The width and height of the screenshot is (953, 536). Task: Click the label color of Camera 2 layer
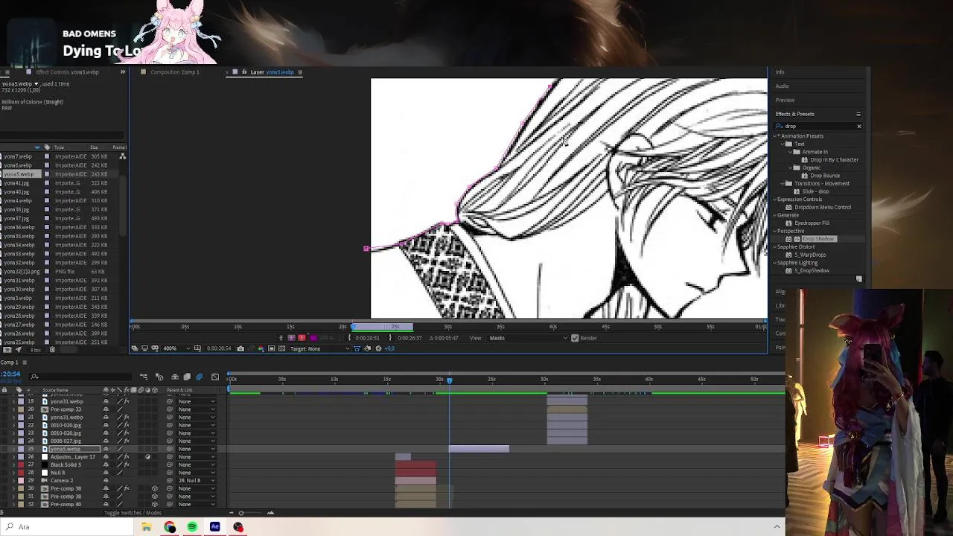tap(21, 480)
